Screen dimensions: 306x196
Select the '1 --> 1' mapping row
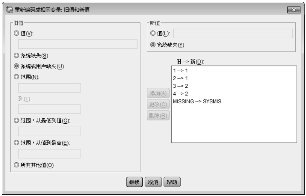click(x=234, y=71)
